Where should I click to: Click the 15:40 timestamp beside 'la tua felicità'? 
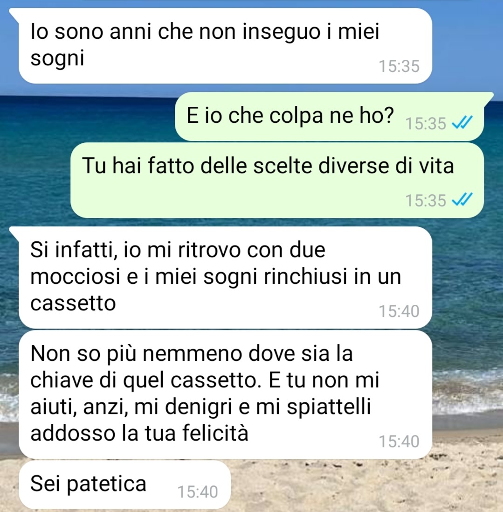pyautogui.click(x=399, y=442)
